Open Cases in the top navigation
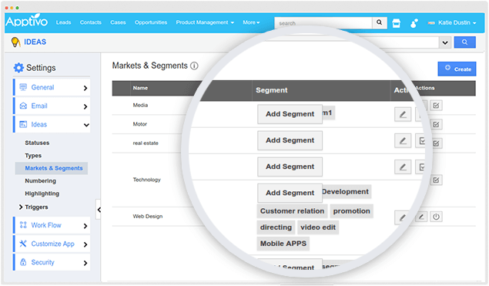Viewport: 489px width, 286px height. point(118,22)
